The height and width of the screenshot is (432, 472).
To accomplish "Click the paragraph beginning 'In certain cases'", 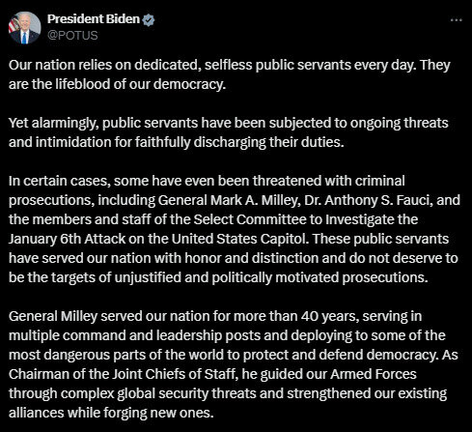I will (x=235, y=229).
